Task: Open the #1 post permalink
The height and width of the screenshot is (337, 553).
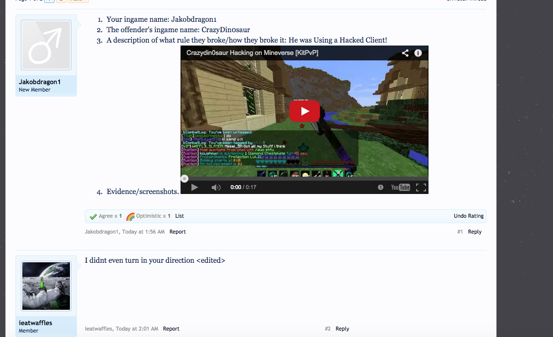Action: coord(460,232)
